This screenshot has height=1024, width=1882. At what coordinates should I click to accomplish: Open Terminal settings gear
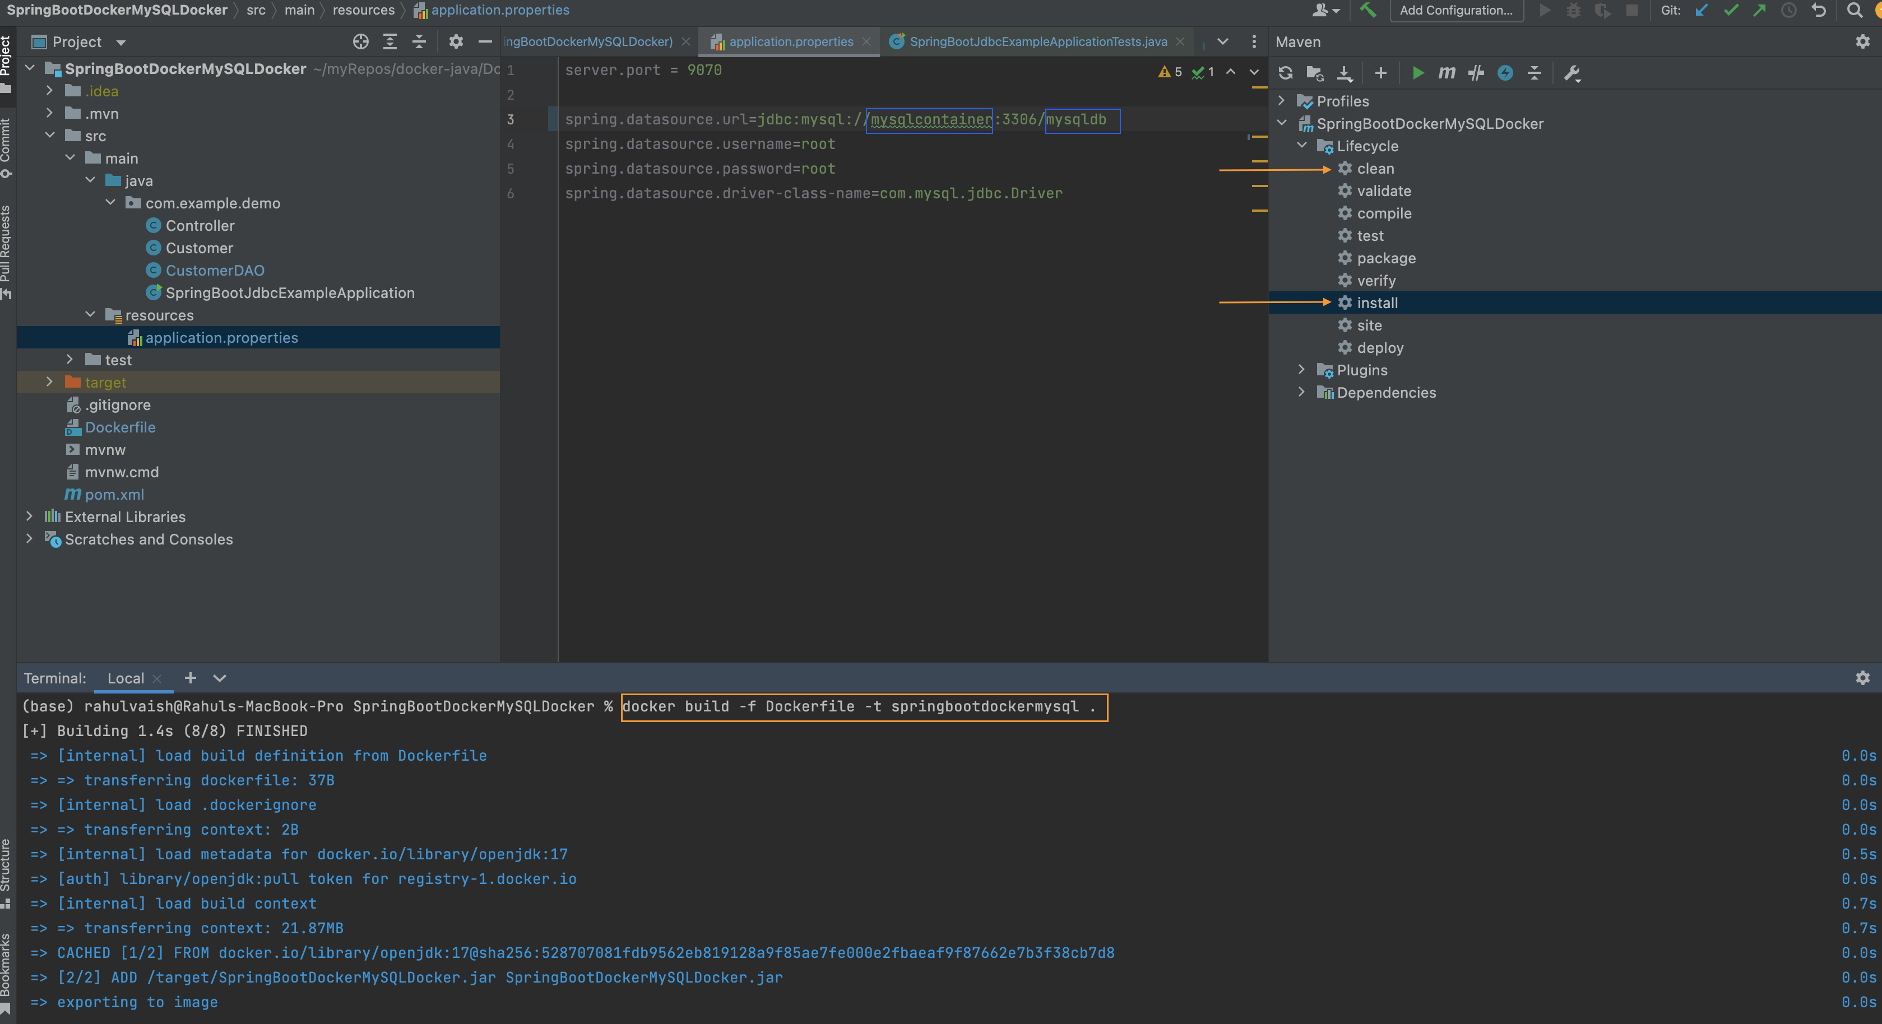pos(1862,678)
